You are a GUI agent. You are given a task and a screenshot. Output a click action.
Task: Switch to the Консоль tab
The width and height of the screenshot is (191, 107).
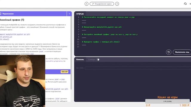[x=80, y=59]
